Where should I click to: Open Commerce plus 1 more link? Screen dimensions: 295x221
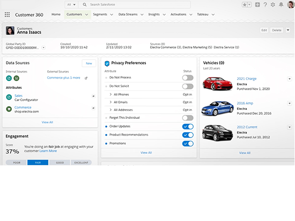pyautogui.click(x=63, y=78)
